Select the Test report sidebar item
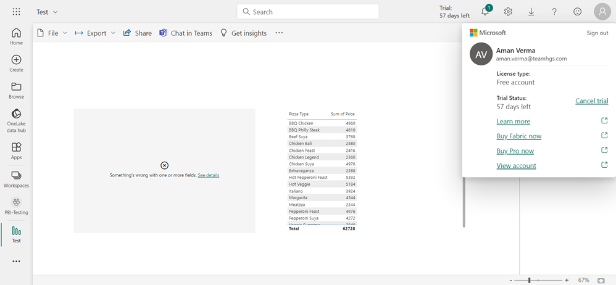The image size is (616, 285). (16, 235)
